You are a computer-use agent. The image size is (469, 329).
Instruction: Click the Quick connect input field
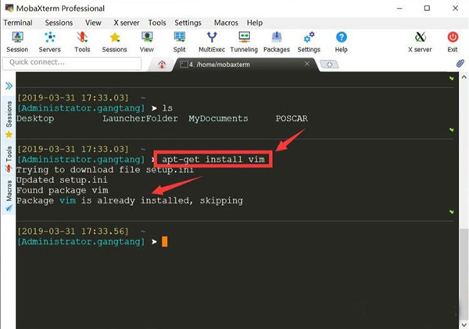(72, 62)
